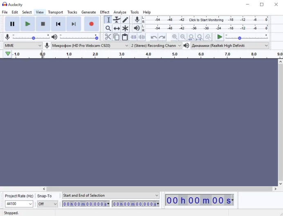
Task: Open selection end time format arrow
Action: (x=158, y=204)
